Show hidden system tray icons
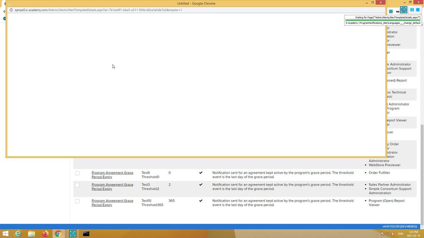This screenshot has width=424, height=238. click(377, 234)
